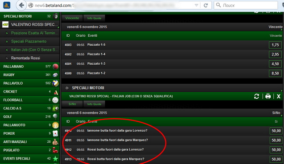Click the Speciali Motori section arrow icon
The image size is (284, 164).
tap(67, 88)
